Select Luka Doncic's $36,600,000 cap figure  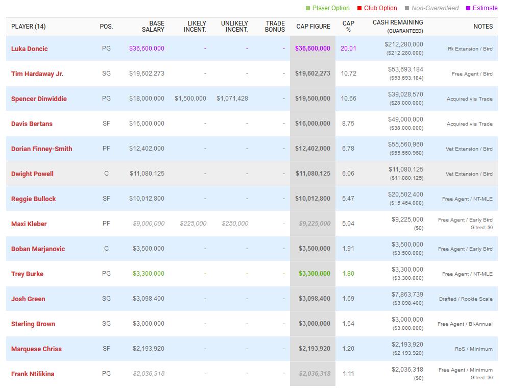point(312,48)
